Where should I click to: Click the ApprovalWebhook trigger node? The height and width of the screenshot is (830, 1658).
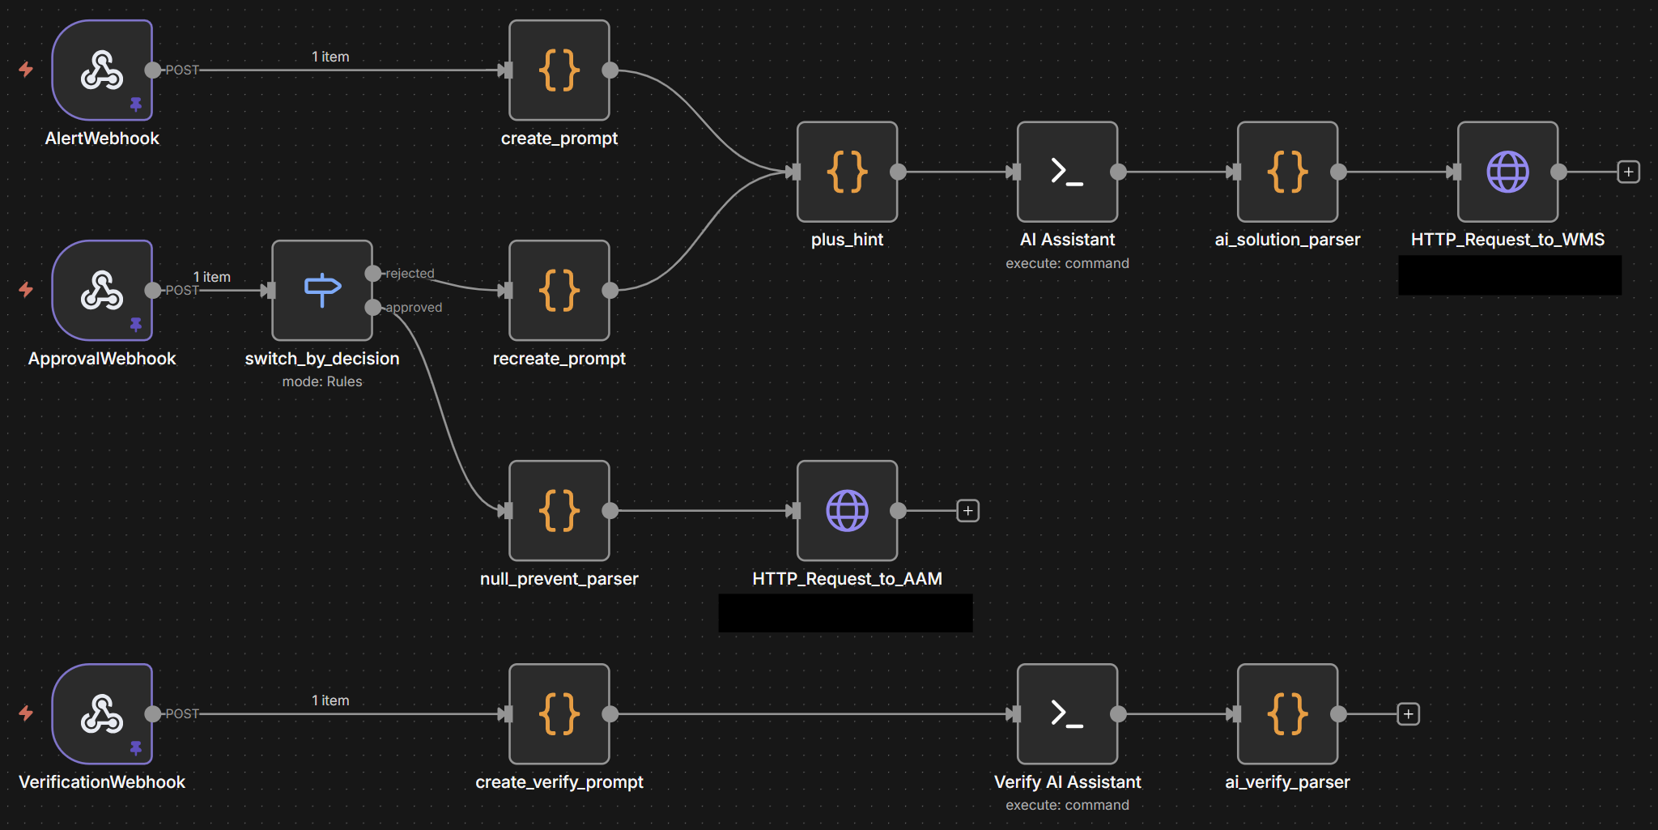[102, 291]
